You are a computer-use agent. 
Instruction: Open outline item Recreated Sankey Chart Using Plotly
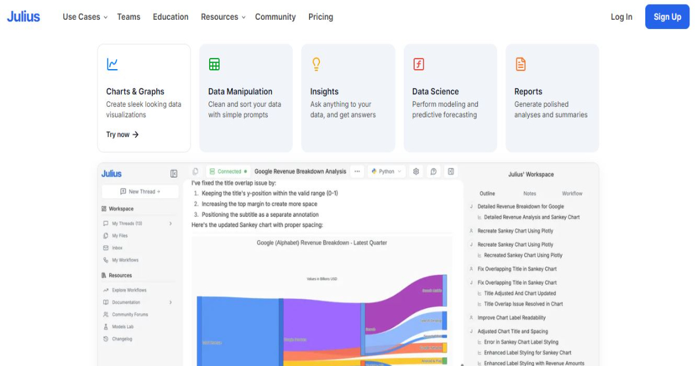point(523,255)
